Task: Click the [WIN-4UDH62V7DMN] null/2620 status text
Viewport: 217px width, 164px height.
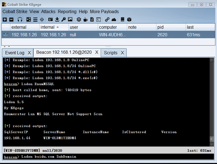Action: [33, 150]
